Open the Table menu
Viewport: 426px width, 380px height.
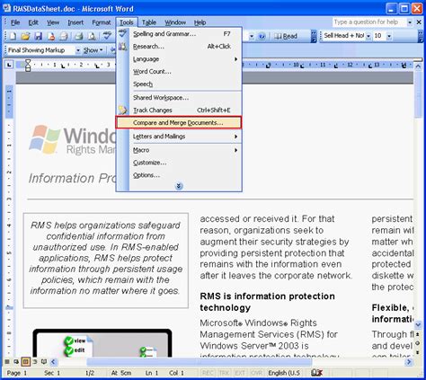[x=149, y=22]
